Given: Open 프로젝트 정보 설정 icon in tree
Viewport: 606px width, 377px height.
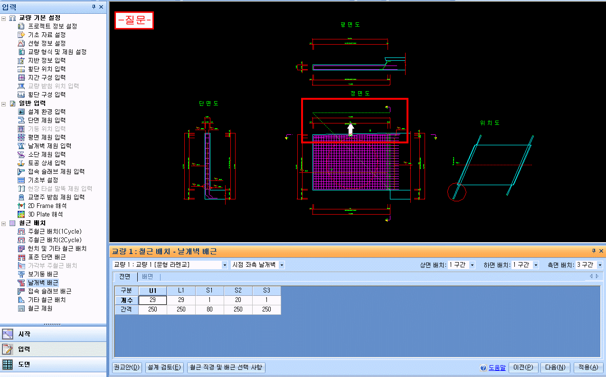Looking at the screenshot, I should coord(21,26).
